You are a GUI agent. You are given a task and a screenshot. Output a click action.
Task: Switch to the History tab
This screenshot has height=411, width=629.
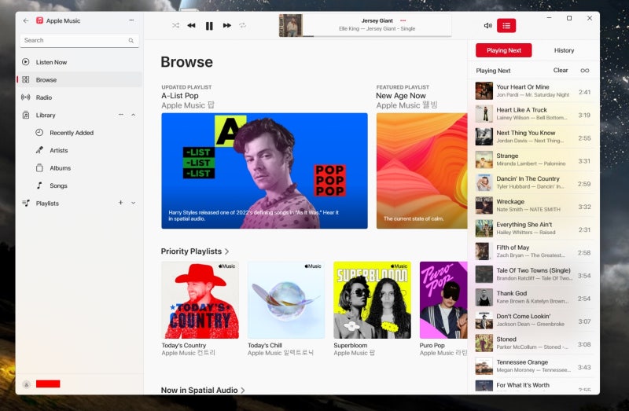564,50
